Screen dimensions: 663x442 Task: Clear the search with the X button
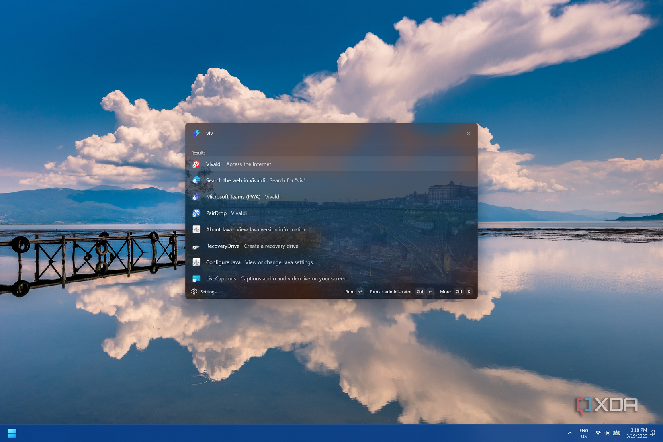[469, 133]
